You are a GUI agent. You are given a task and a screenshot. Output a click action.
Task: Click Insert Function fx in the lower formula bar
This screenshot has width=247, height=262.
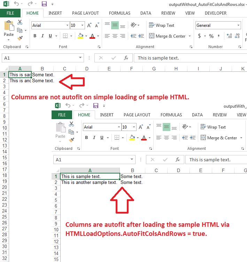click(x=178, y=160)
